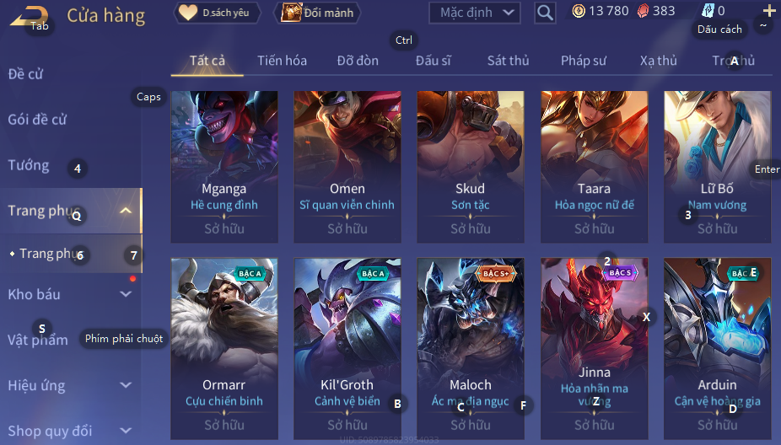This screenshot has height=445, width=781.
Task: Click the gold coin currency icon
Action: (x=579, y=11)
